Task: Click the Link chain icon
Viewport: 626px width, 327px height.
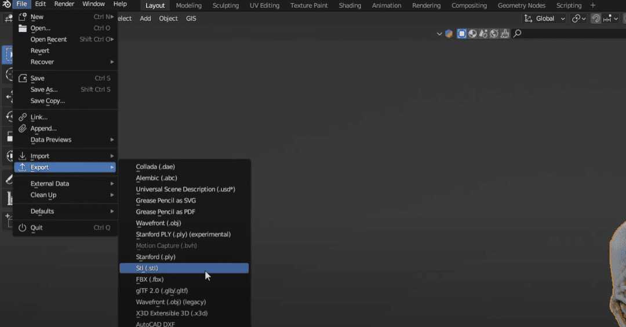Action: point(23,117)
